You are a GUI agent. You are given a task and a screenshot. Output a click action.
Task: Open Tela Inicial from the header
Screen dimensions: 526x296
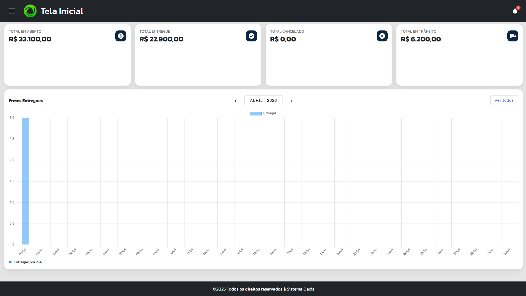[x=61, y=11]
